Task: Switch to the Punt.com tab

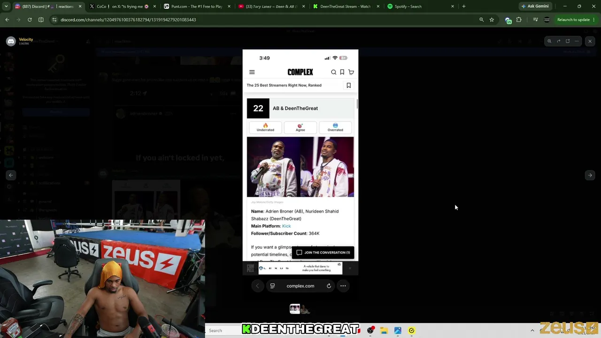Action: click(197, 7)
